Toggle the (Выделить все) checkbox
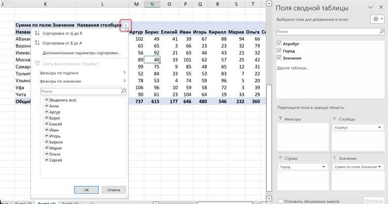 tap(47, 100)
